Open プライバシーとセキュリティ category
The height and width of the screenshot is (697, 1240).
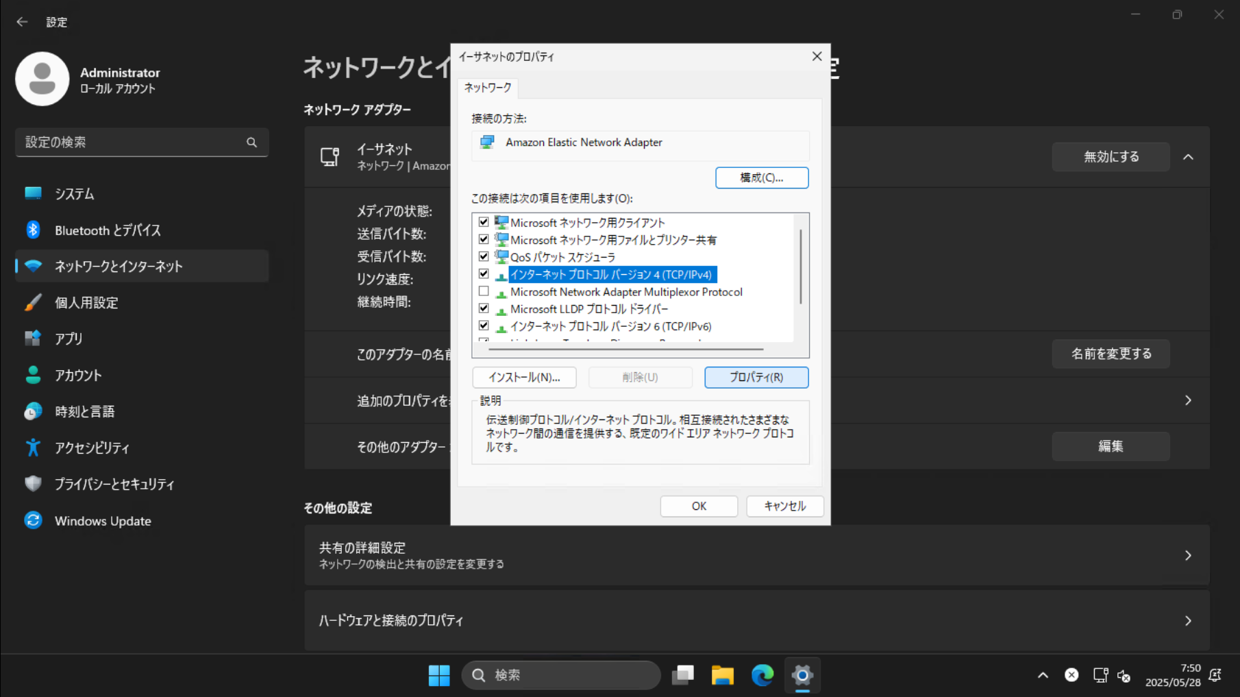[x=142, y=484]
